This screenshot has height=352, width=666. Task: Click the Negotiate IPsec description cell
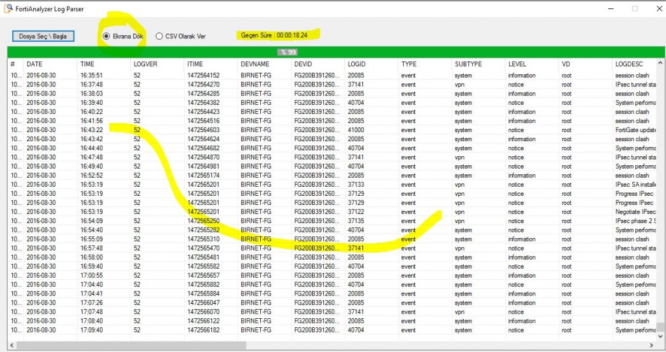635,211
